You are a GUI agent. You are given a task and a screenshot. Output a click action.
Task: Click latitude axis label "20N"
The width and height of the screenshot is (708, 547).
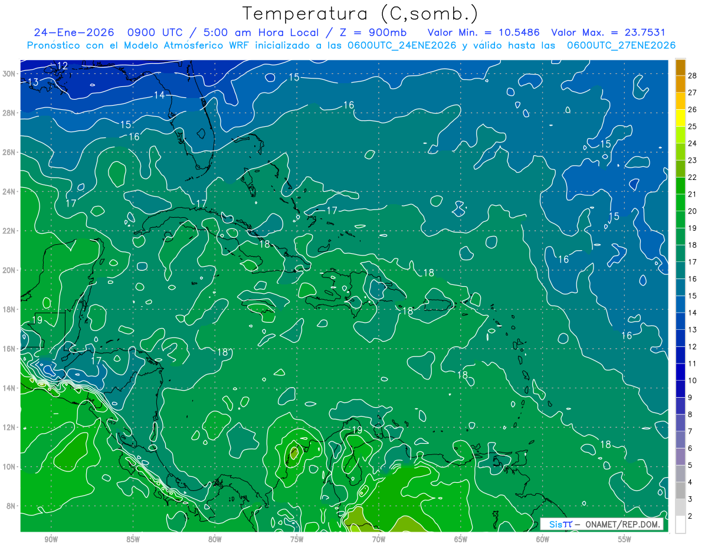point(9,270)
